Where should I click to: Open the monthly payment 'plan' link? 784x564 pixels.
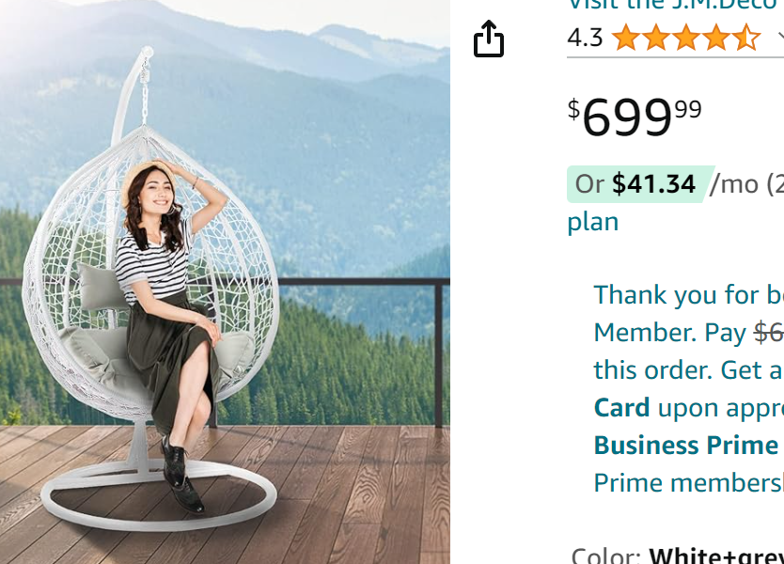pyautogui.click(x=592, y=222)
